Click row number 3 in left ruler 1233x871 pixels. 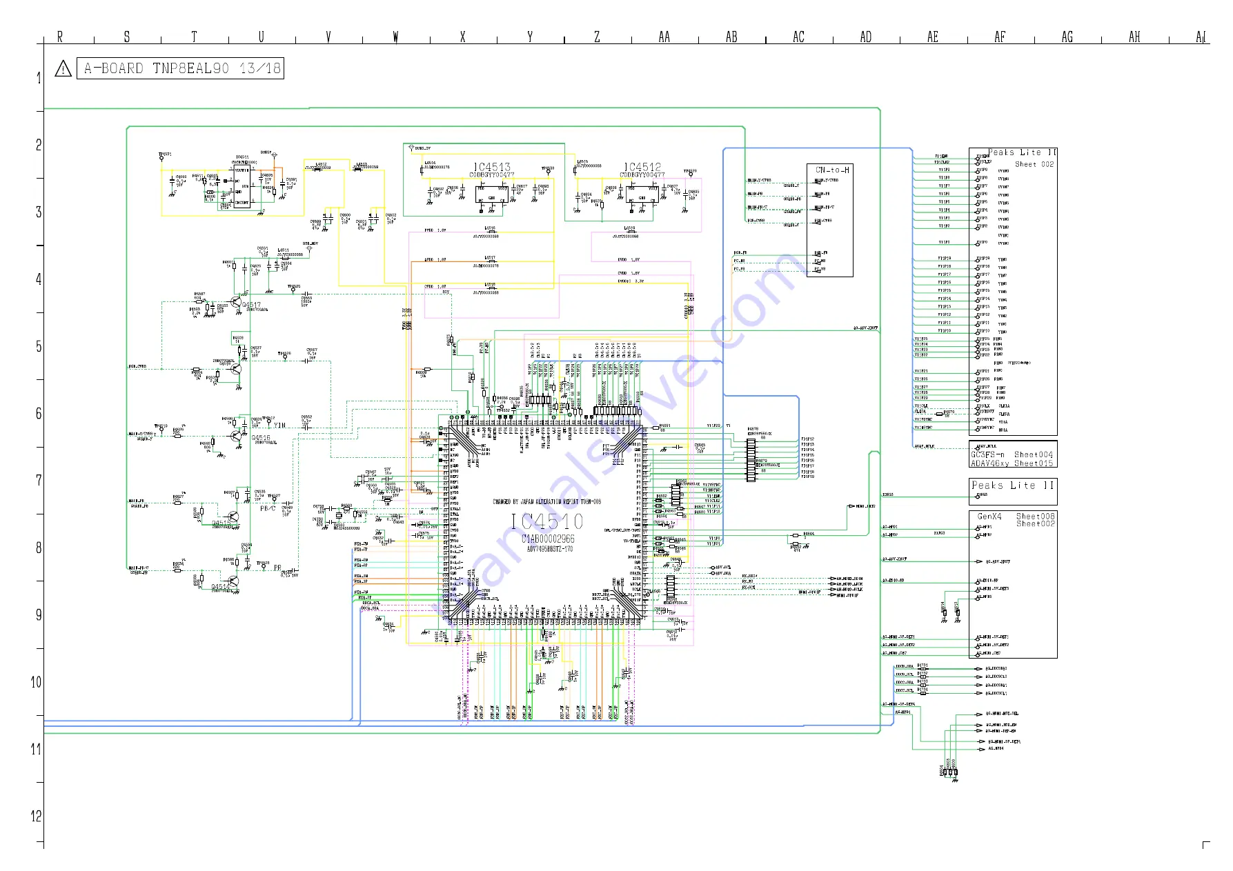(39, 212)
